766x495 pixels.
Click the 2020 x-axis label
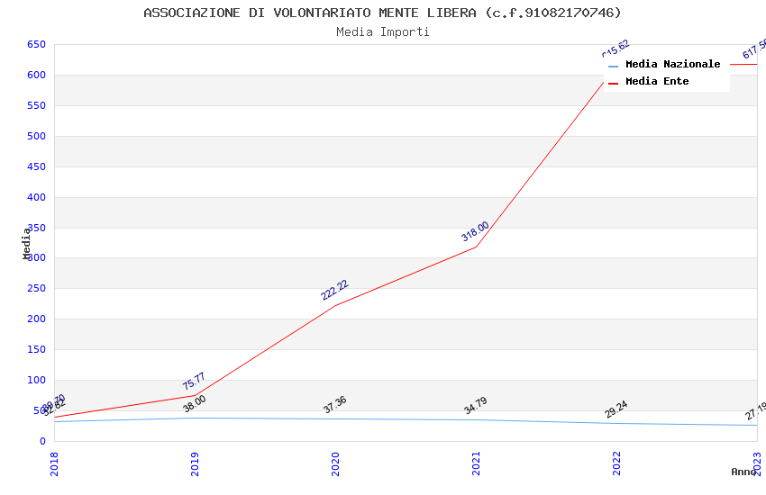point(335,464)
